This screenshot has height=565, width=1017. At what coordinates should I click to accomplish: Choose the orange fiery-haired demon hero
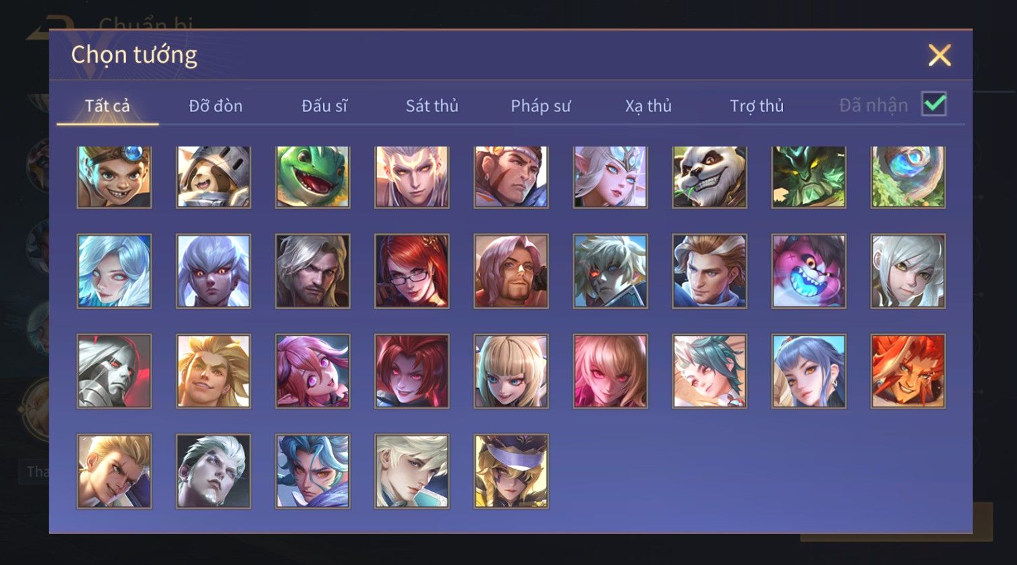pos(908,371)
